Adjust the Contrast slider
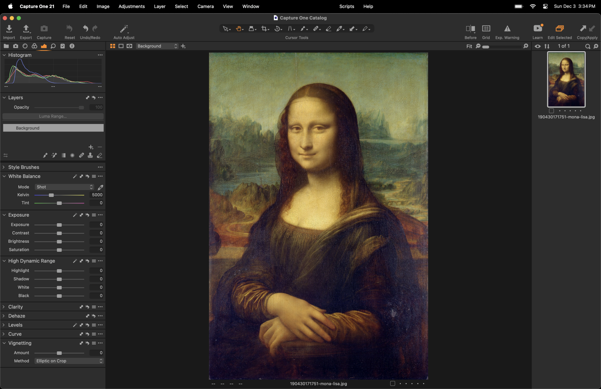The width and height of the screenshot is (601, 389). point(59,233)
